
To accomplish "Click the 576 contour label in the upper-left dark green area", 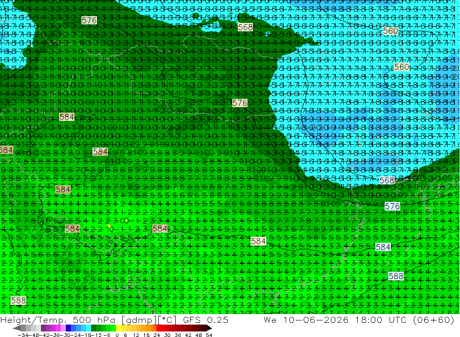I will pos(89,20).
